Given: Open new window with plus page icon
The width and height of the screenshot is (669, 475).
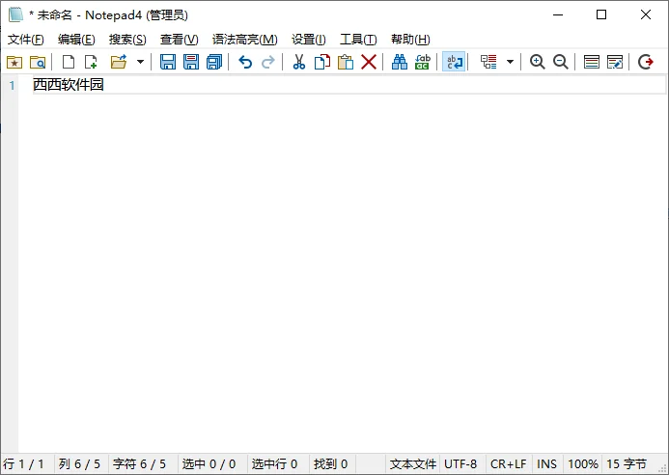Looking at the screenshot, I should click(92, 63).
